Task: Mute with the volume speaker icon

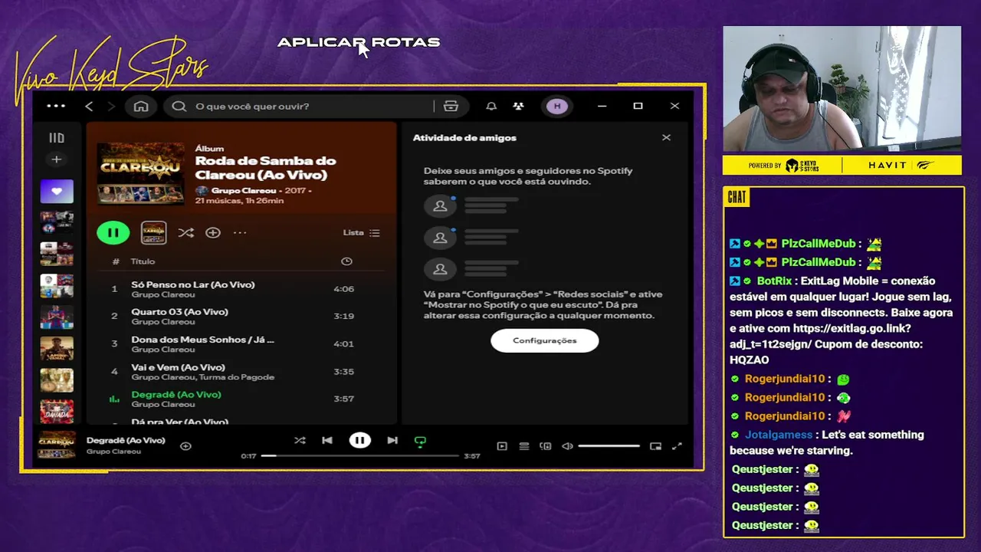Action: pos(567,446)
